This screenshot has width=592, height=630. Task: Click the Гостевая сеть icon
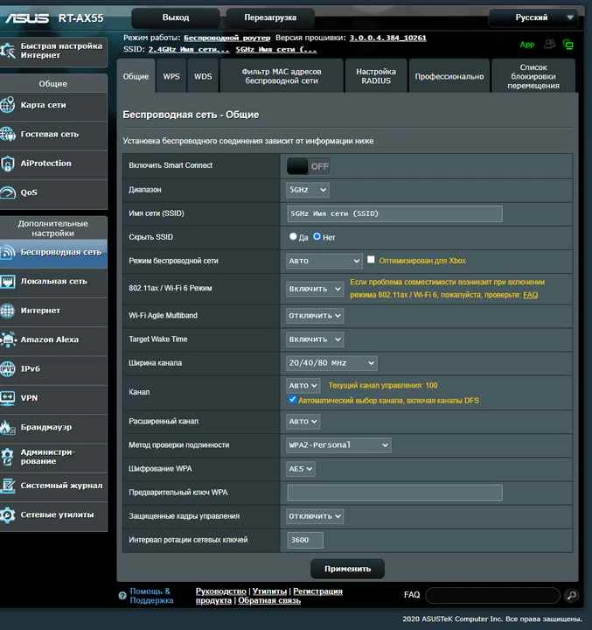[x=7, y=134]
